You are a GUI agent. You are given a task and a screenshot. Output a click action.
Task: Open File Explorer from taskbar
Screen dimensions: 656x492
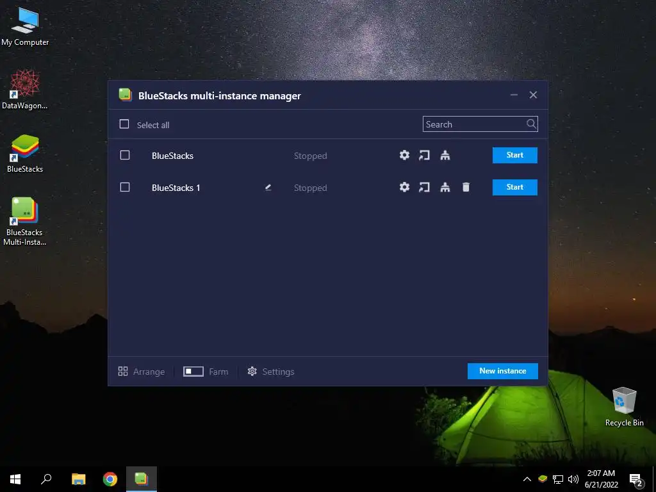[x=78, y=479]
